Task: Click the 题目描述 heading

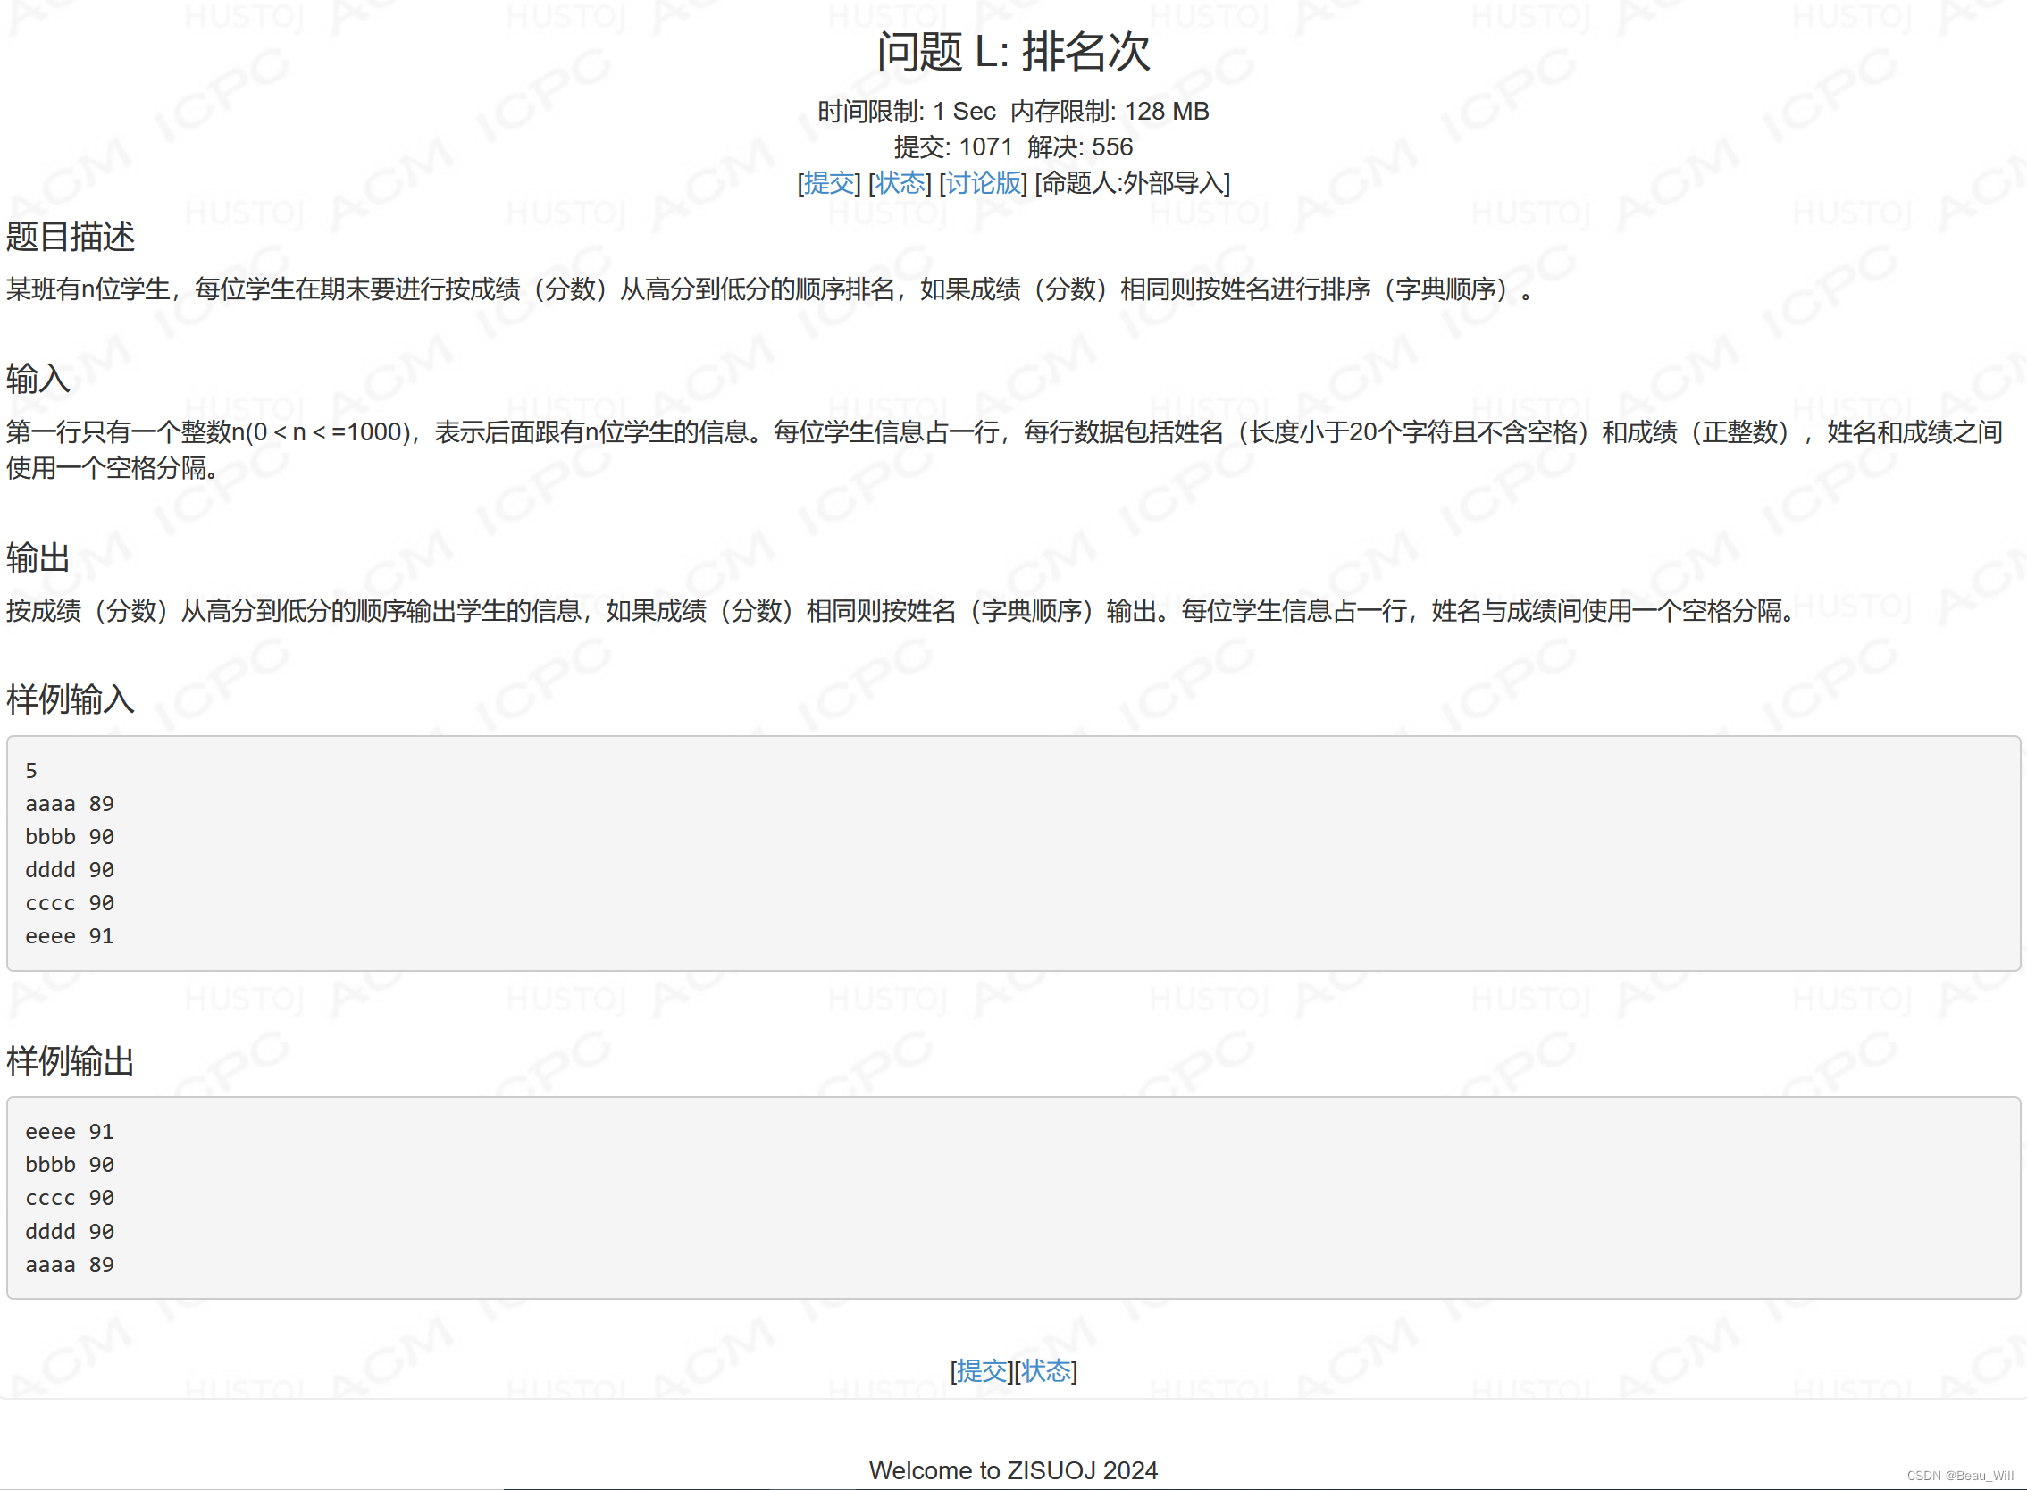Action: (x=71, y=238)
